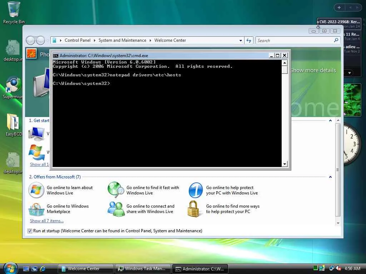This screenshot has width=366, height=274.
Task: Click the Search input field
Action: click(x=295, y=41)
